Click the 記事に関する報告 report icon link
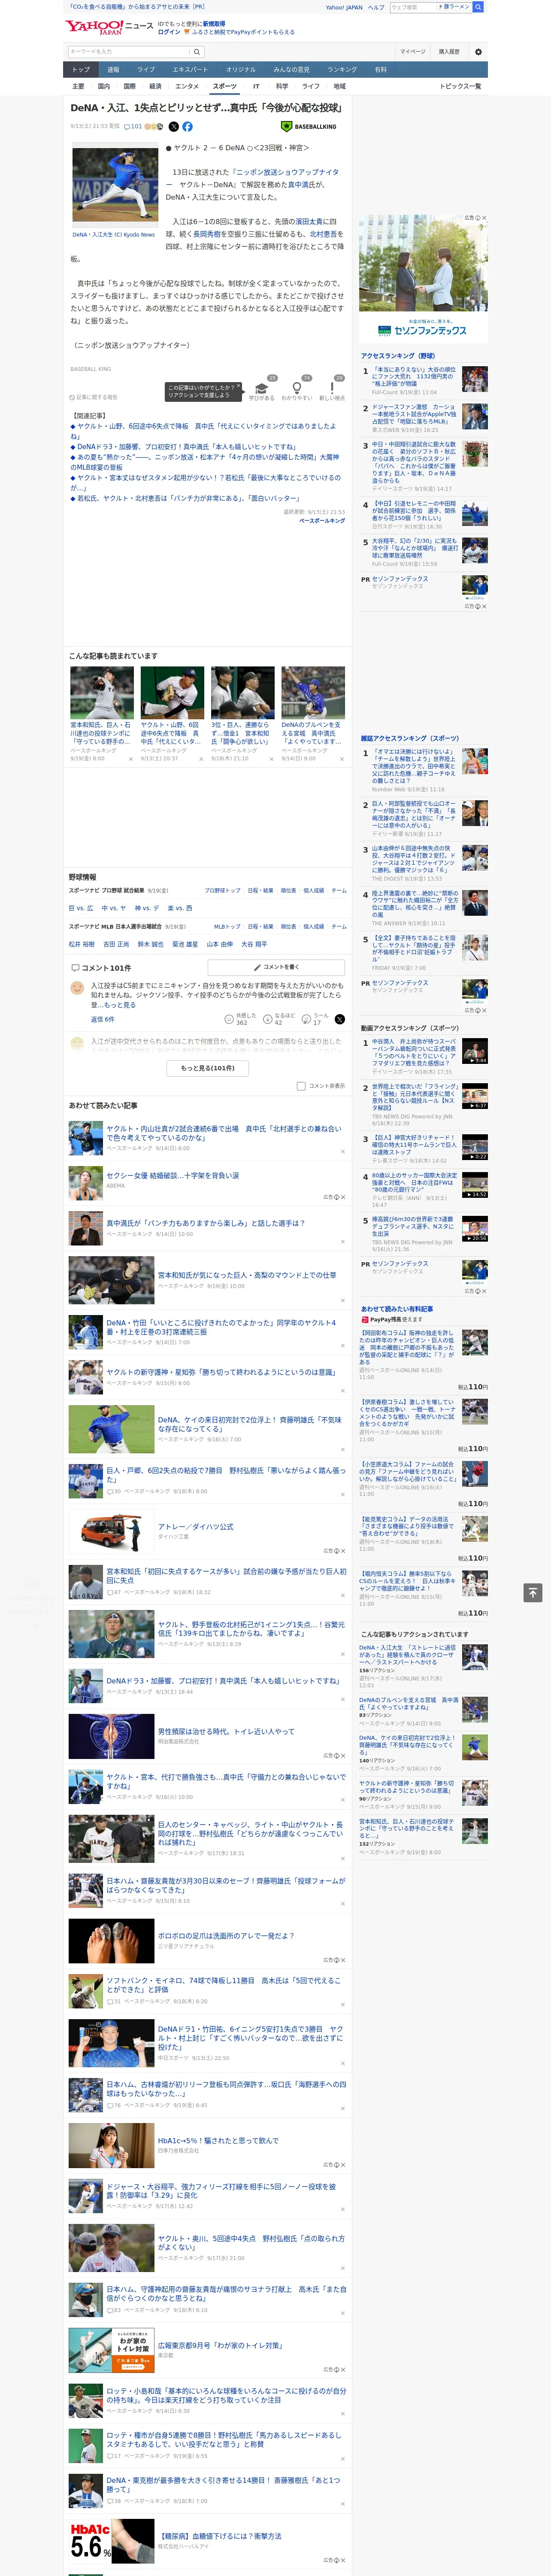Image resolution: width=551 pixels, height=2576 pixels. [94, 397]
